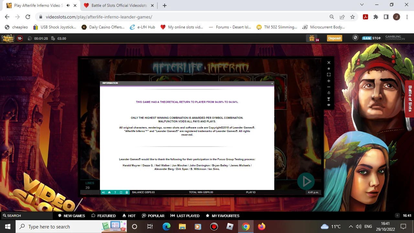Open NEW GAMES menu

(x=71, y=216)
